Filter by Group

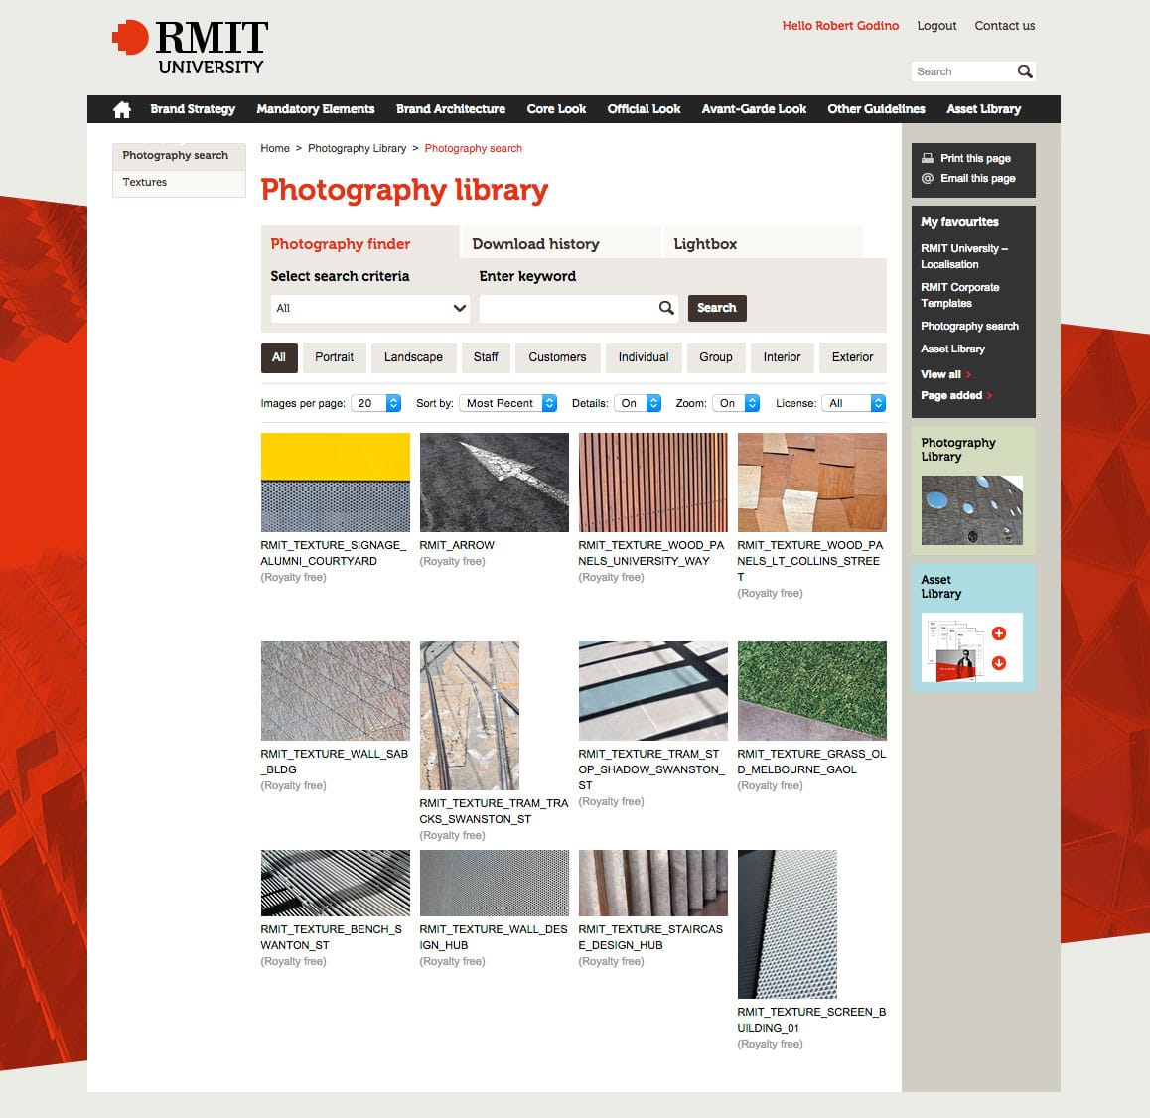pos(715,357)
